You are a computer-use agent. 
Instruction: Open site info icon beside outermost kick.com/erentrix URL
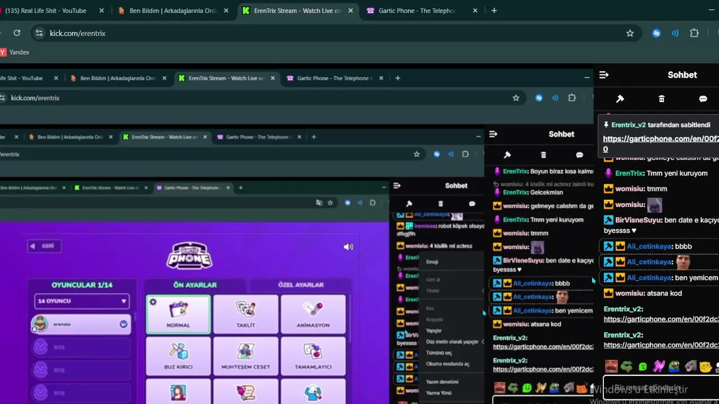coord(39,33)
